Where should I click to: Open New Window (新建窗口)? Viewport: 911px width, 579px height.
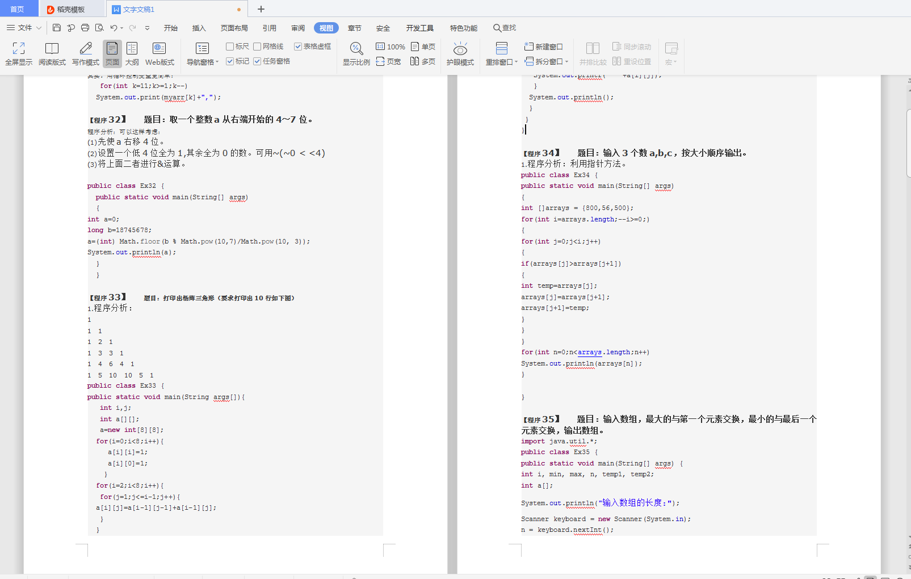[x=544, y=47]
